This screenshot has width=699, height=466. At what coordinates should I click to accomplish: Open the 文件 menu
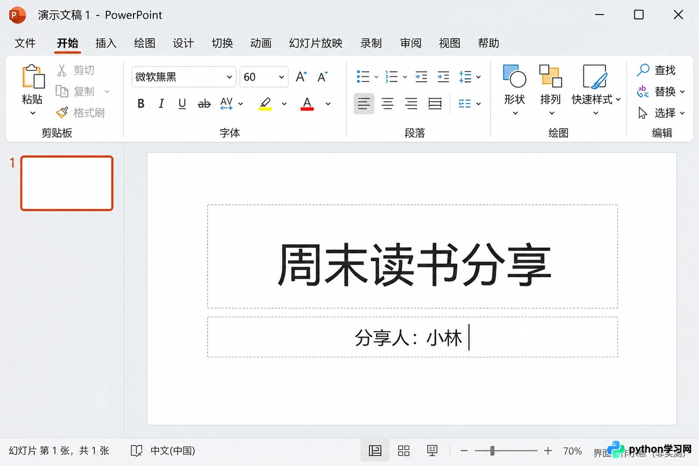point(25,43)
